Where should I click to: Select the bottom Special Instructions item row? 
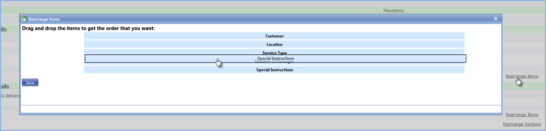[274, 70]
